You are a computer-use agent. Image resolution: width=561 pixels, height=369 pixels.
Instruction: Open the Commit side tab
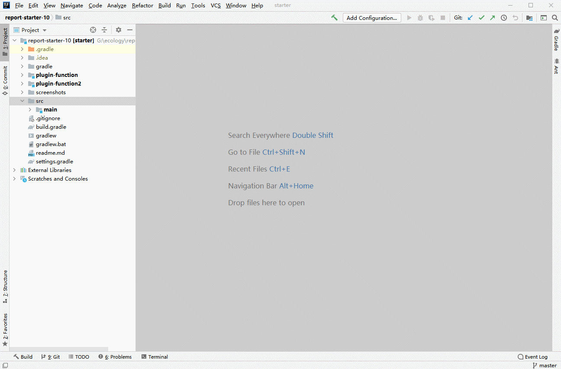point(5,80)
